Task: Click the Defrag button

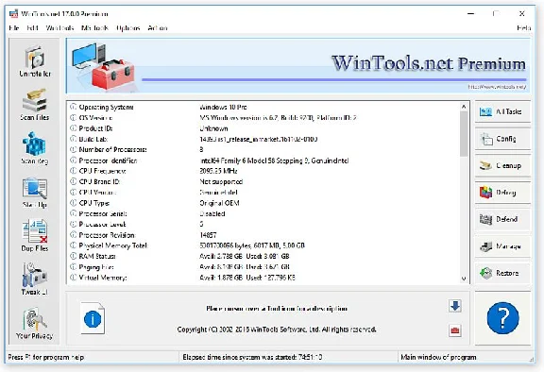Action: tap(502, 193)
